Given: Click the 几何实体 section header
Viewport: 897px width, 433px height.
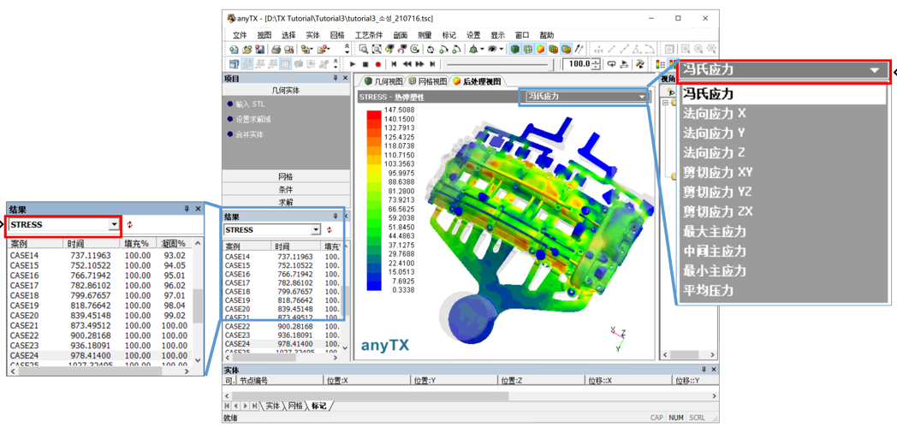Looking at the screenshot, I should (286, 91).
